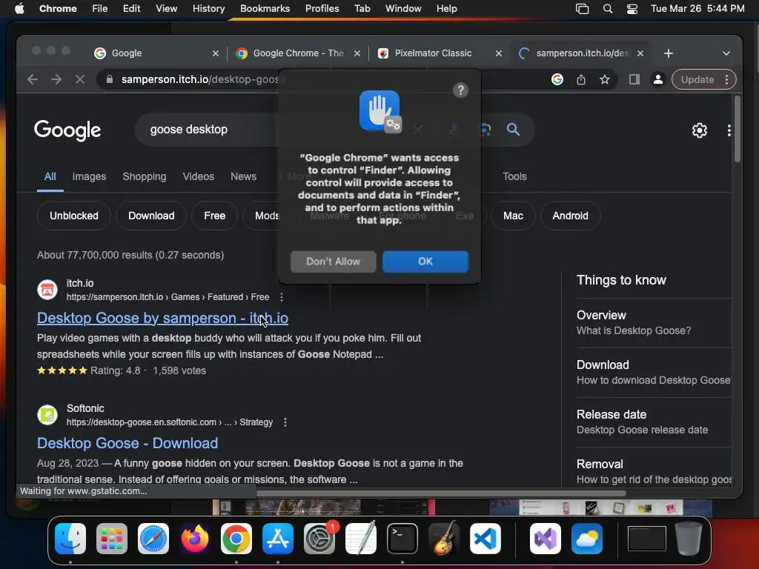Open the Bookmarks menu
Screen dimensions: 759x569
tap(265, 9)
